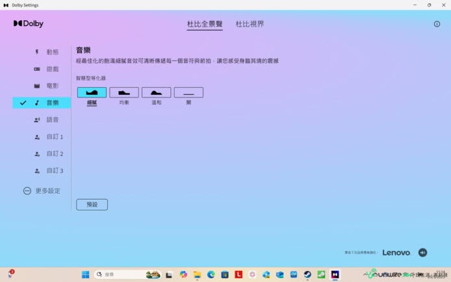Switch to the 杜比視界 tab
The height and width of the screenshot is (282, 451).
[x=250, y=24]
